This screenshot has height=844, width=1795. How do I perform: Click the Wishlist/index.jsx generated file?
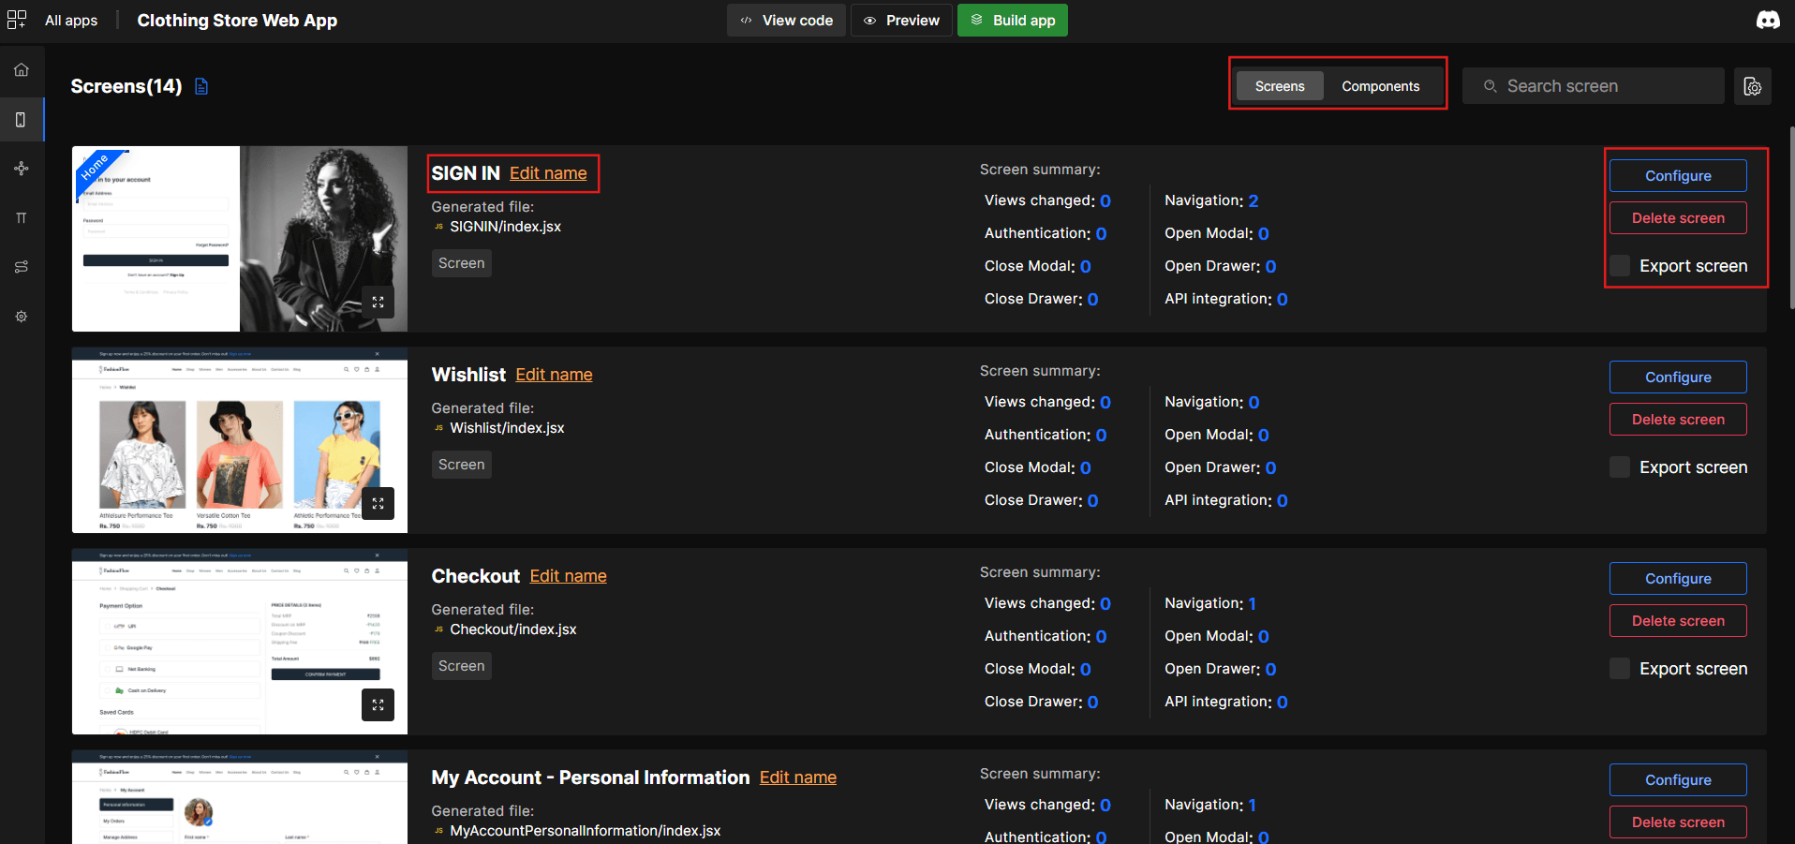click(x=507, y=428)
